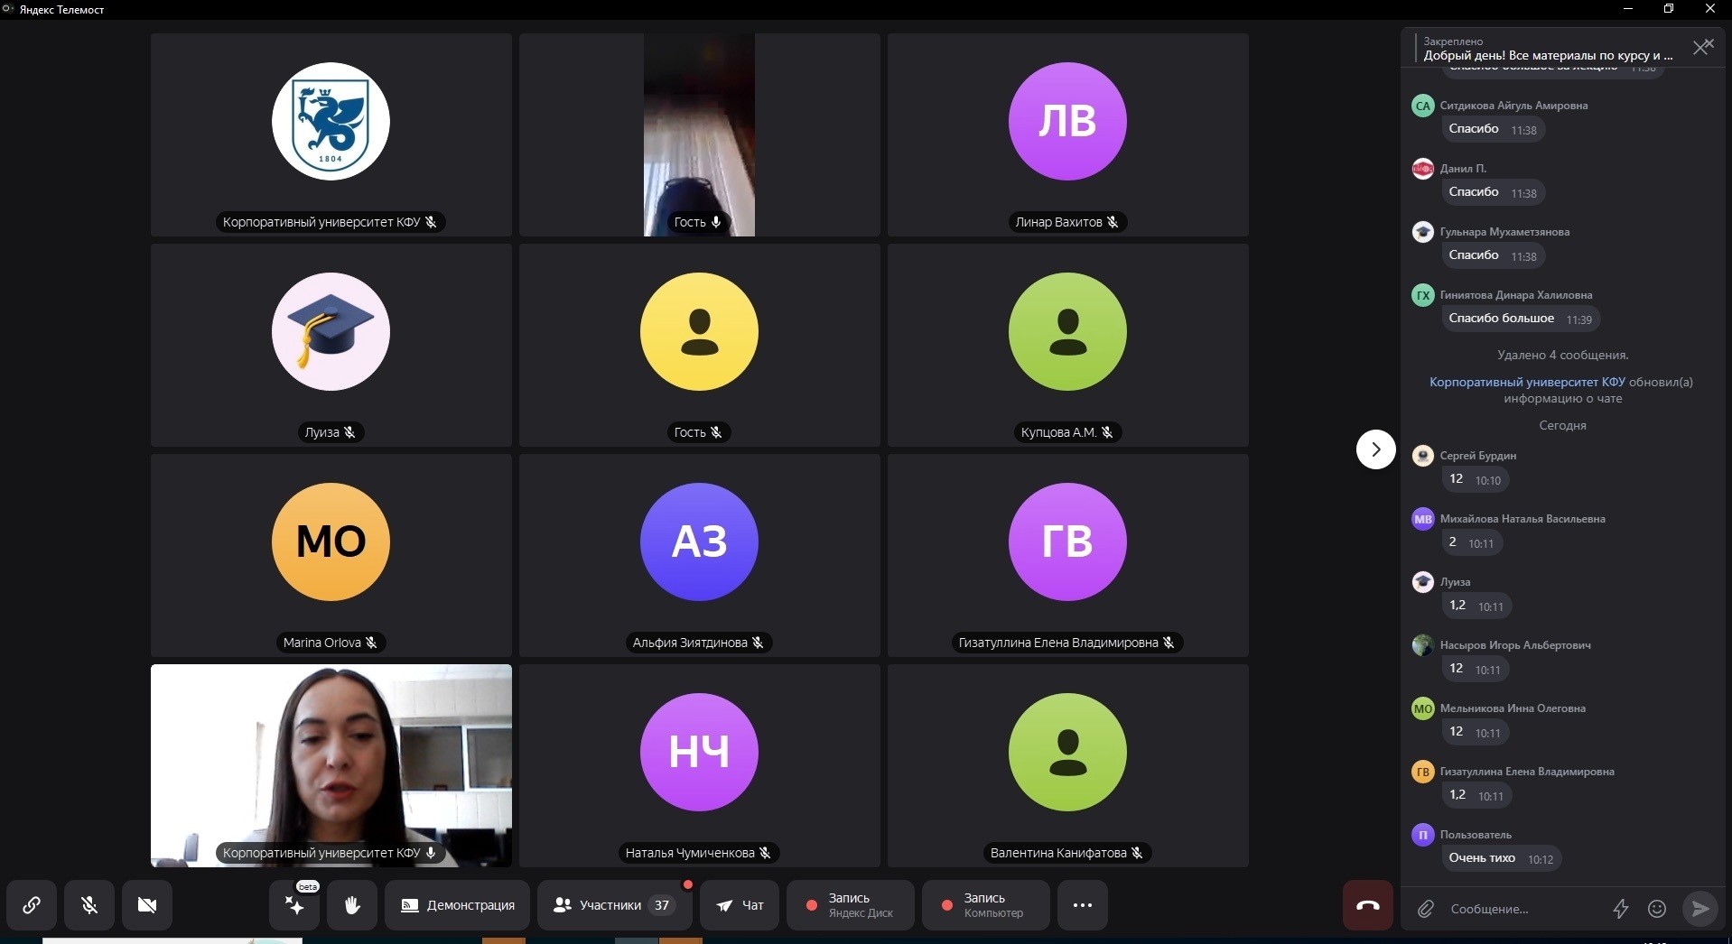Open quick reactions lightning icon
1732x944 pixels.
(1621, 909)
